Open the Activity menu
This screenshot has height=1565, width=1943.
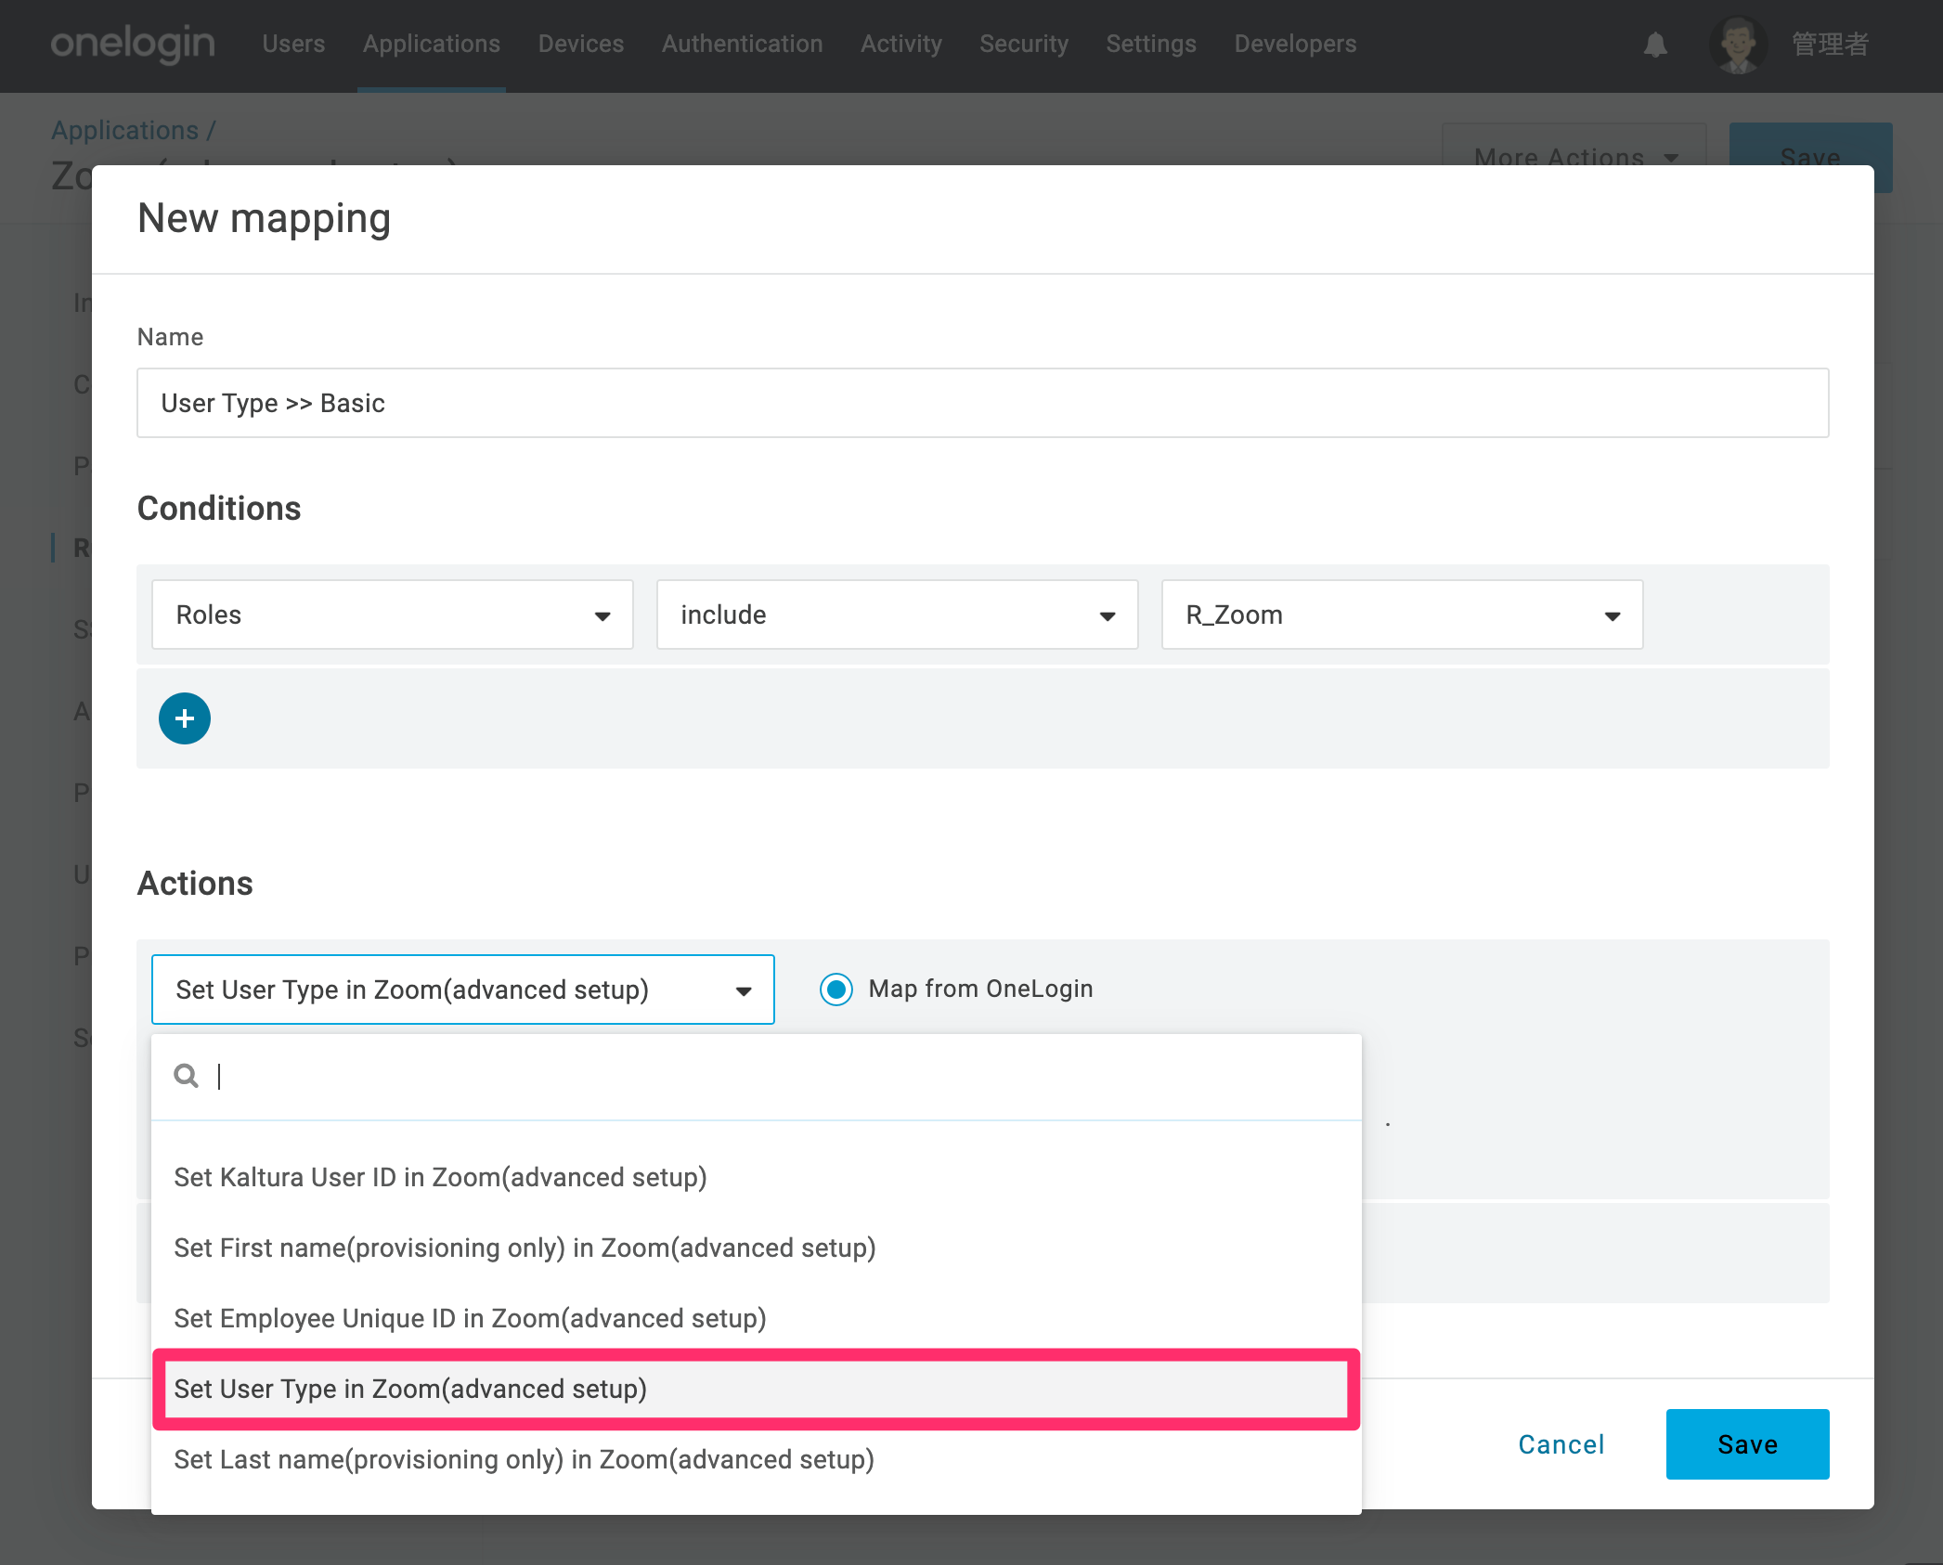click(901, 44)
